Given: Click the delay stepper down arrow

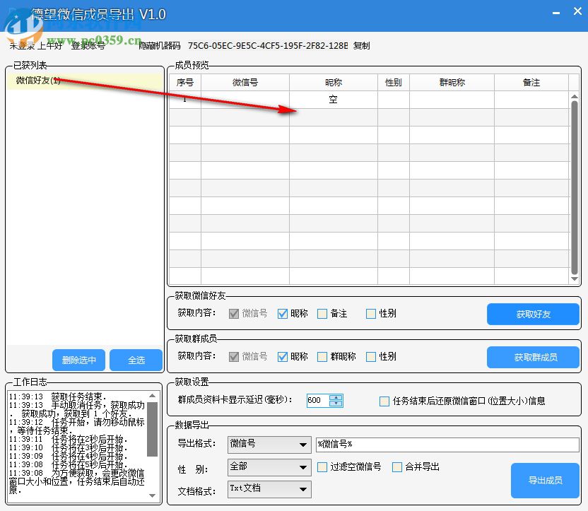Looking at the screenshot, I should (x=336, y=404).
